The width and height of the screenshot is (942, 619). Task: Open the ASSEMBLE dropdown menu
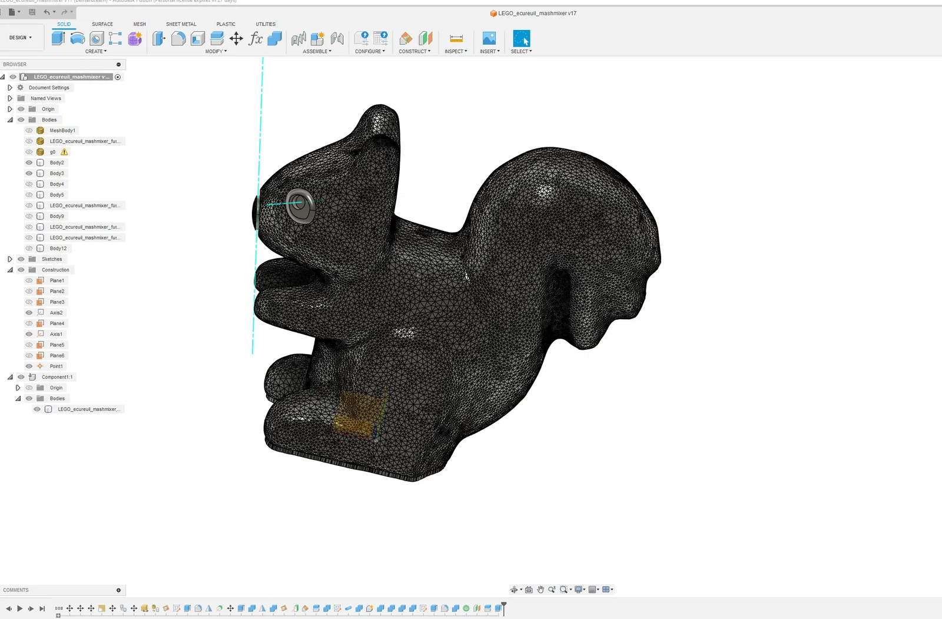tap(317, 52)
